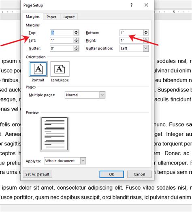Click the Cancel button
Screen dimensions: 192x212
pyautogui.click(x=139, y=174)
